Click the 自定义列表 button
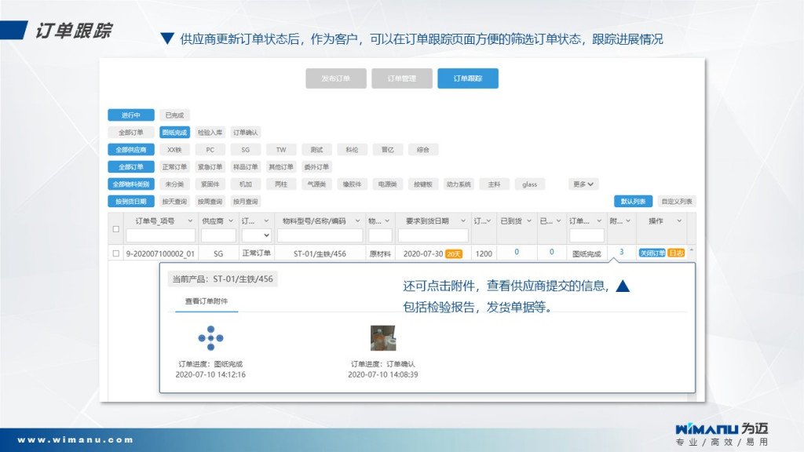Image resolution: width=804 pixels, height=452 pixels. [676, 202]
